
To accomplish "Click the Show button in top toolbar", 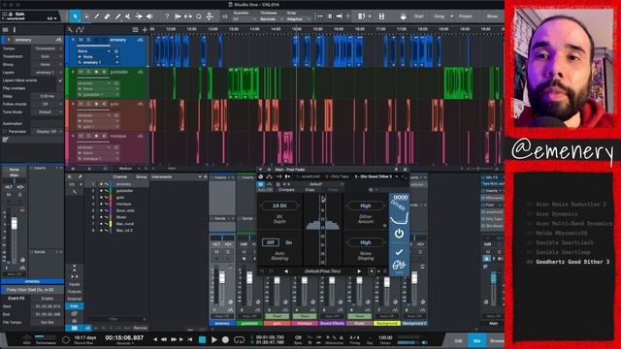I will 492,16.
